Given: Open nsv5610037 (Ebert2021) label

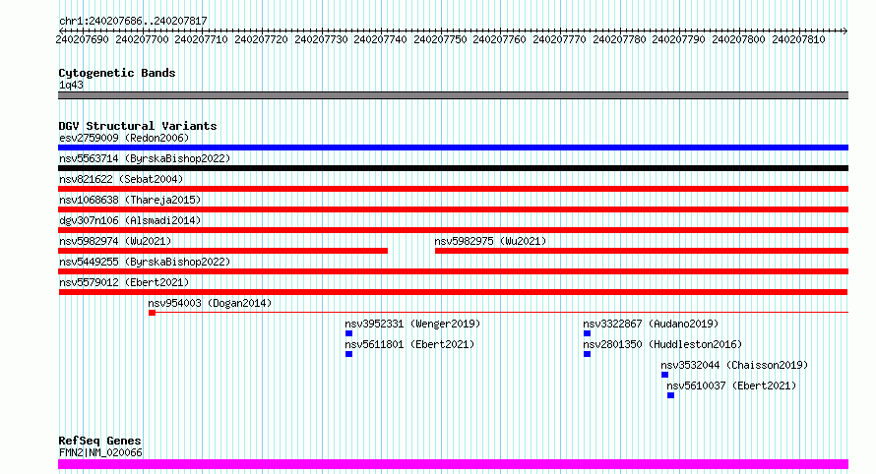Looking at the screenshot, I should point(731,385).
